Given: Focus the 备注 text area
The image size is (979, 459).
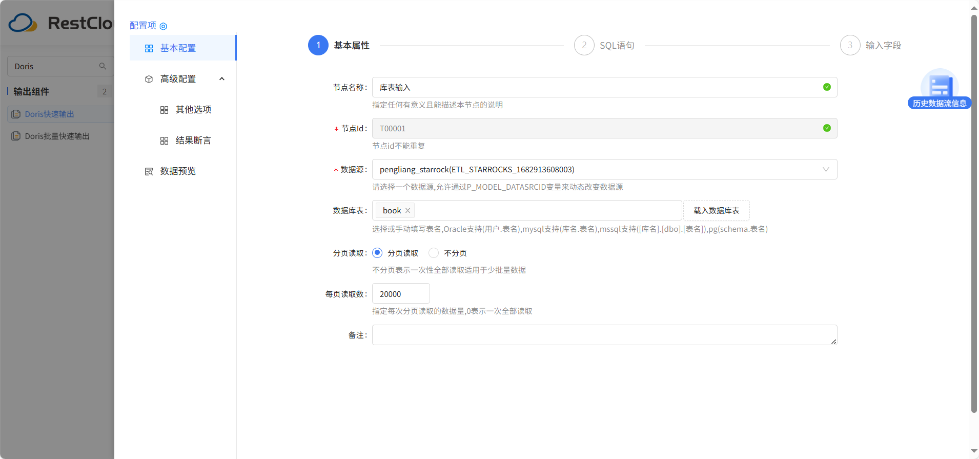Looking at the screenshot, I should 604,335.
